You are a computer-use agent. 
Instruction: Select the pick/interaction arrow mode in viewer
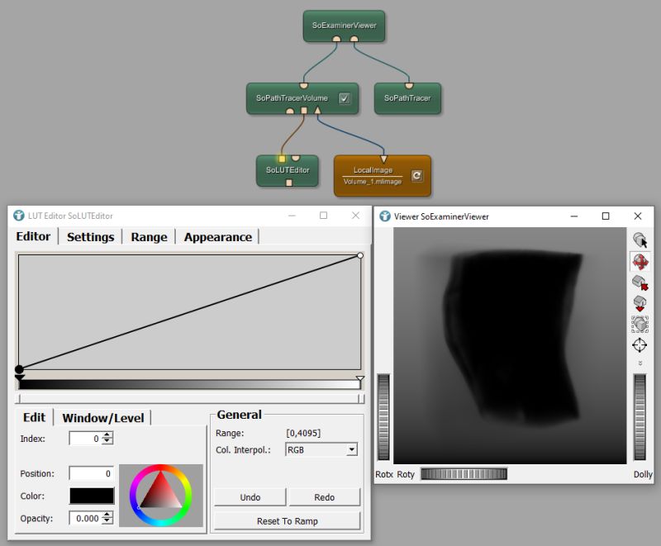(641, 240)
